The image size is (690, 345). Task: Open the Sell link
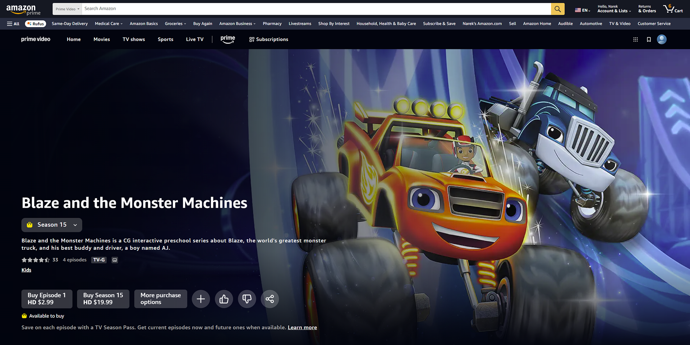pyautogui.click(x=512, y=24)
